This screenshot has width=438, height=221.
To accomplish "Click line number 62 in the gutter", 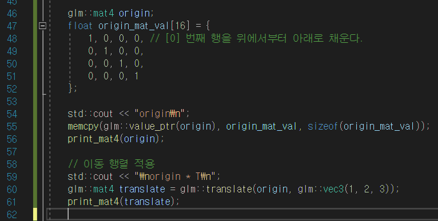I will point(12,215).
